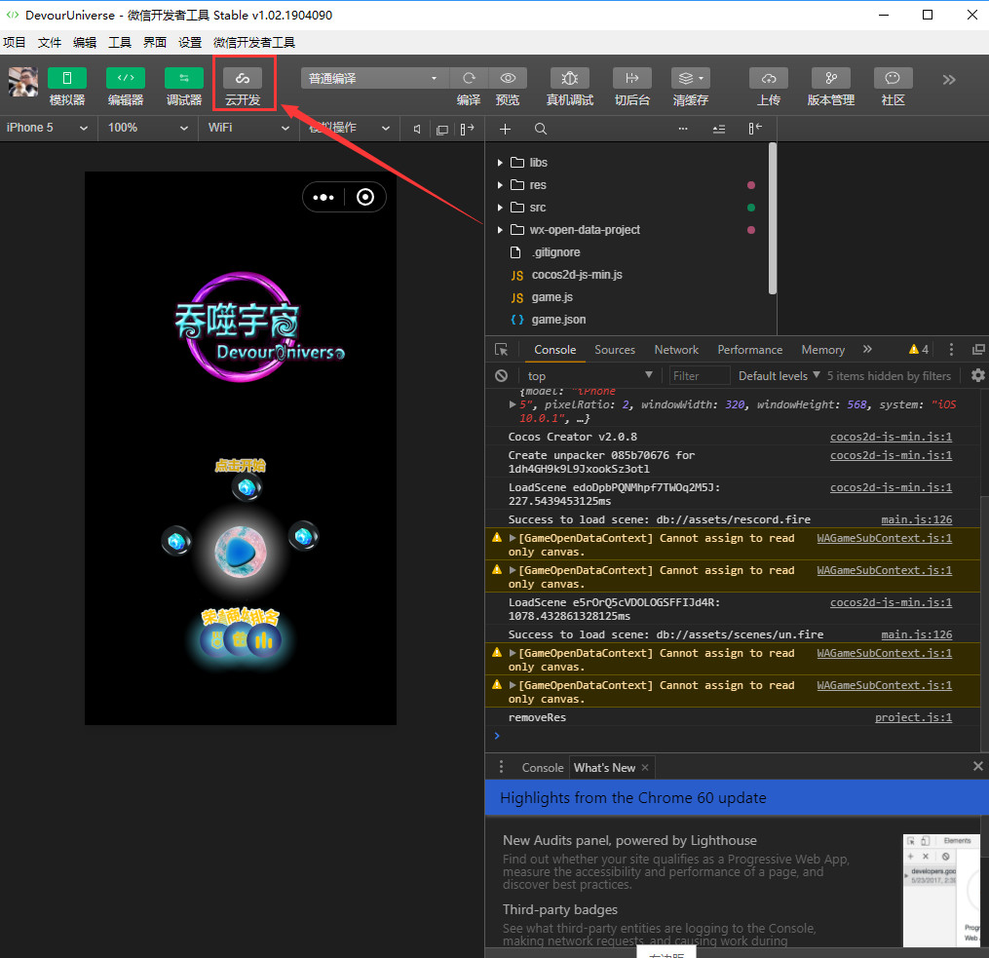This screenshot has height=958, width=989.
Task: Open the drawer three-dot menu beside Console
Action: (x=502, y=767)
